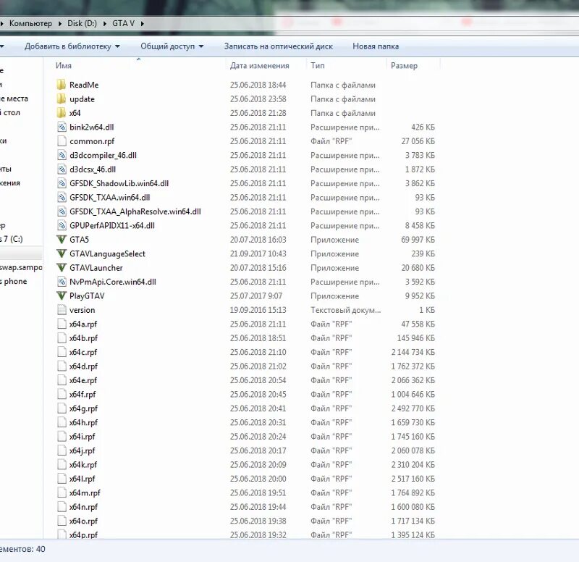Viewport: 579px width, 562px height.
Task: Click size value 2 144 734 КБ
Action: [413, 352]
